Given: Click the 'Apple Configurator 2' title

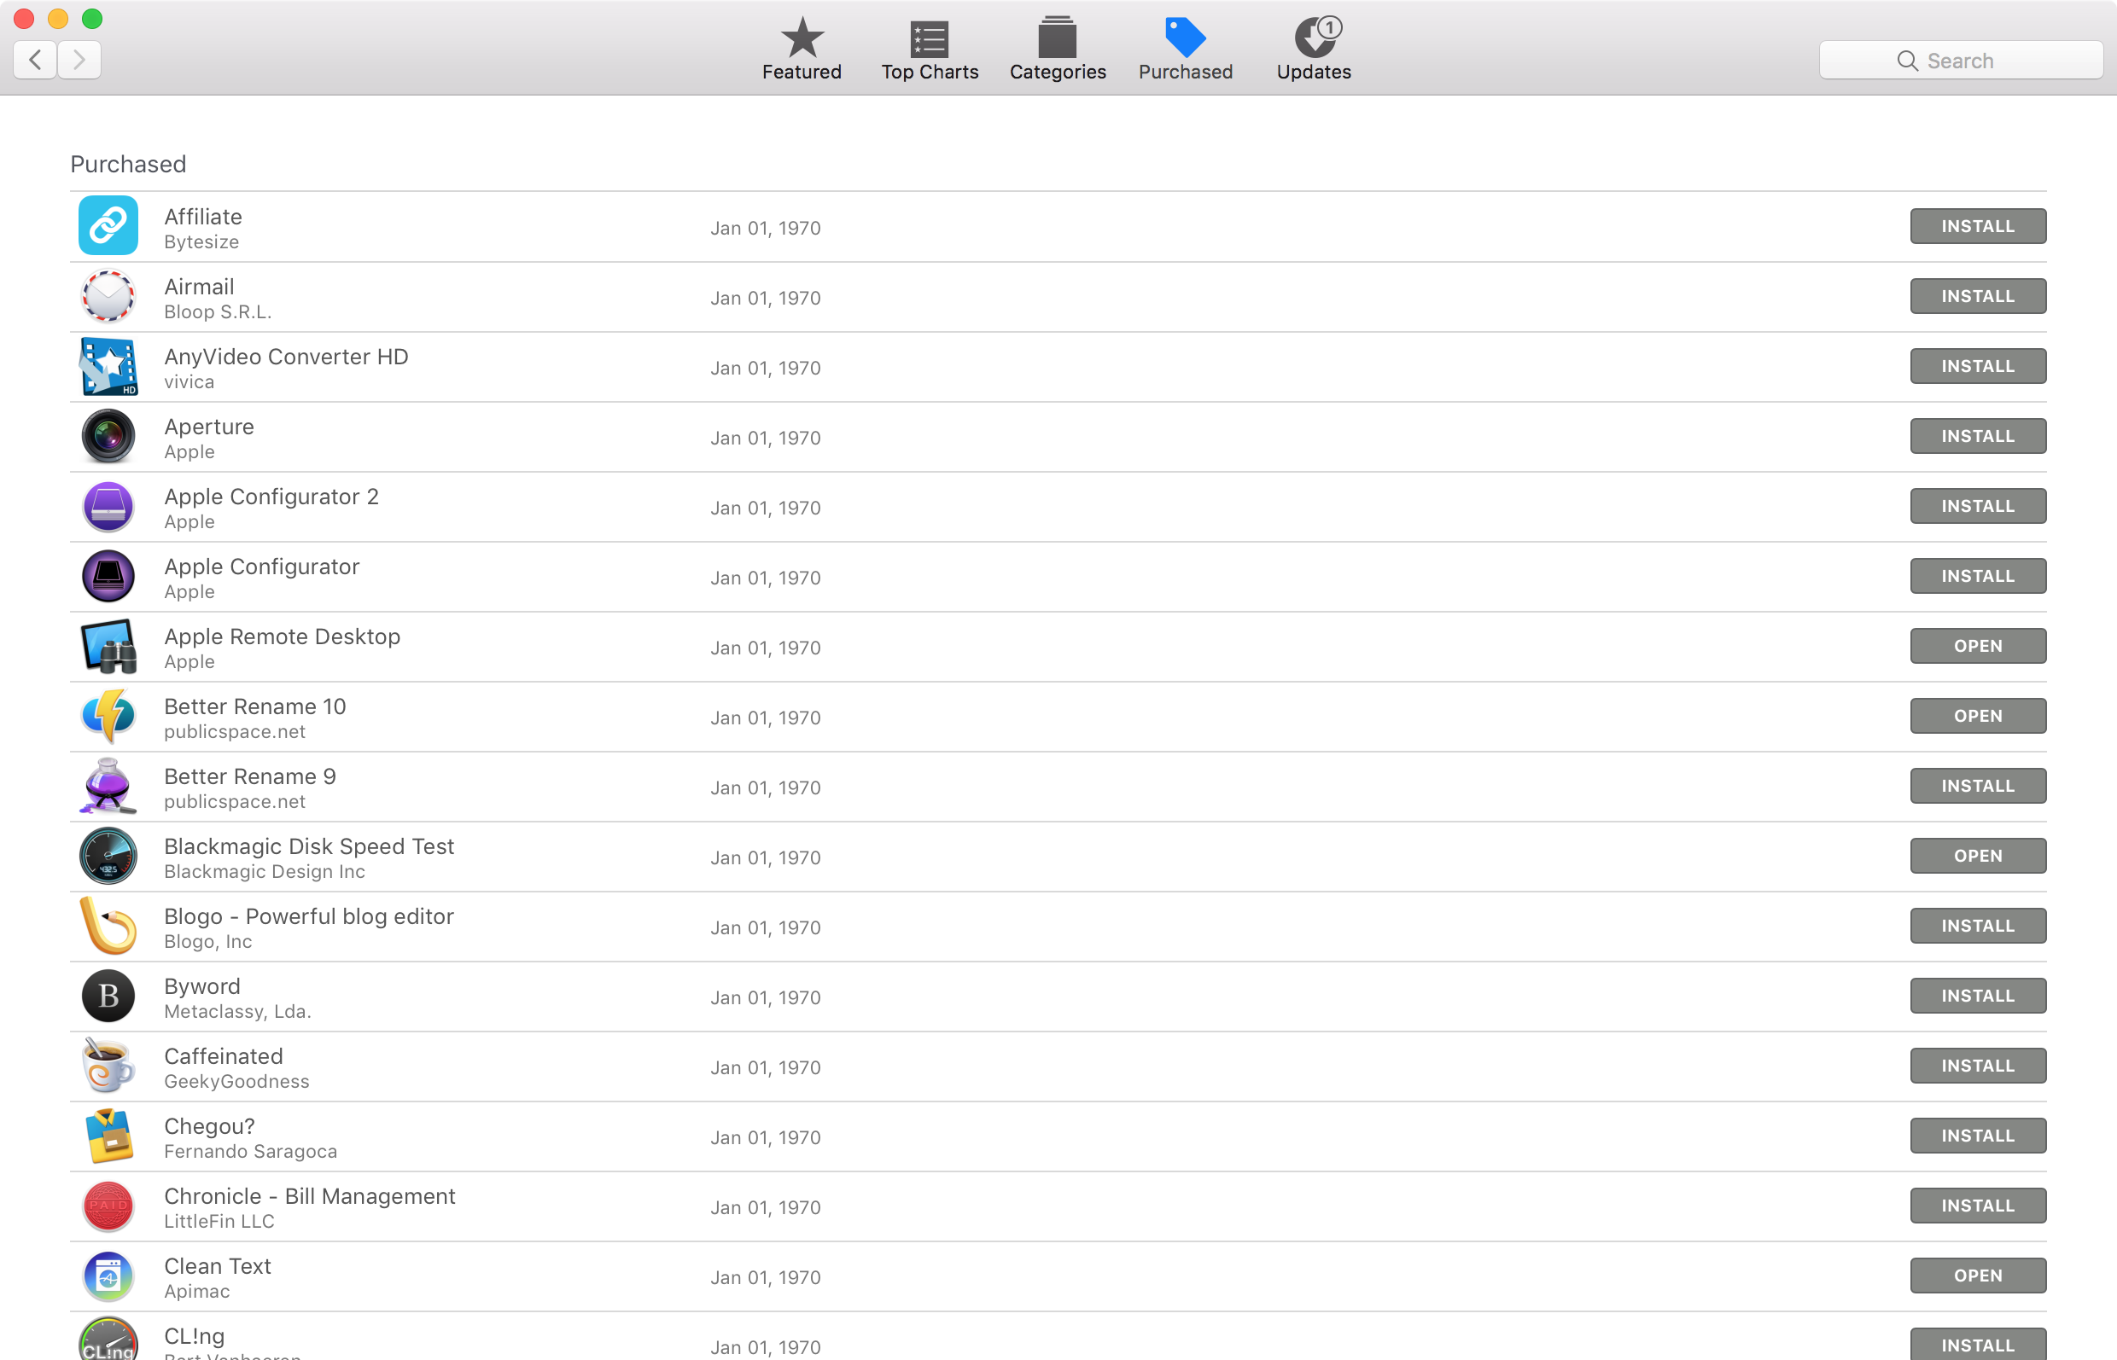Looking at the screenshot, I should 271,497.
